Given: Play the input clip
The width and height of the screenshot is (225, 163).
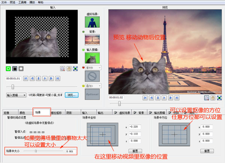Looking at the screenshot, I should pyautogui.click(x=45, y=79).
